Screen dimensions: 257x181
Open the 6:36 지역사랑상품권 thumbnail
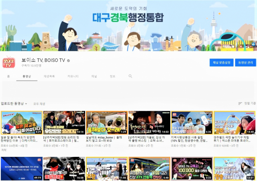point(192,123)
